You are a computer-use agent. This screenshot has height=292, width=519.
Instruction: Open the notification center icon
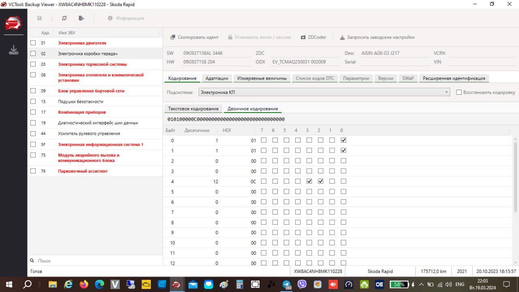click(506, 284)
